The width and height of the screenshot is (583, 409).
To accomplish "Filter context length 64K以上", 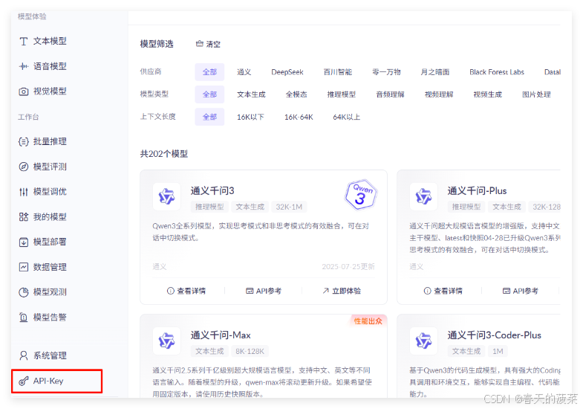I will point(347,117).
